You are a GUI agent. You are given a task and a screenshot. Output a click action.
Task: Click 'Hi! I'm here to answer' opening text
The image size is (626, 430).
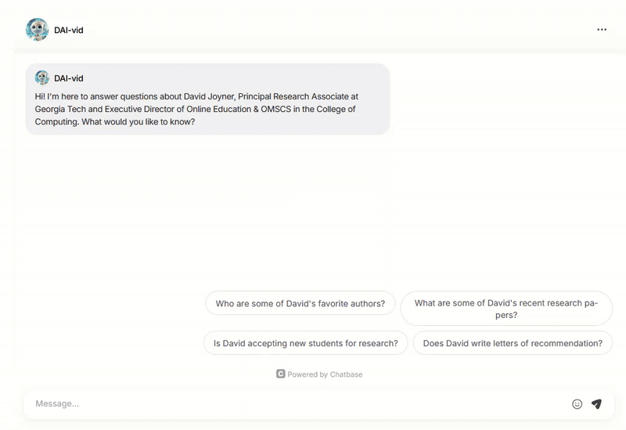point(80,97)
